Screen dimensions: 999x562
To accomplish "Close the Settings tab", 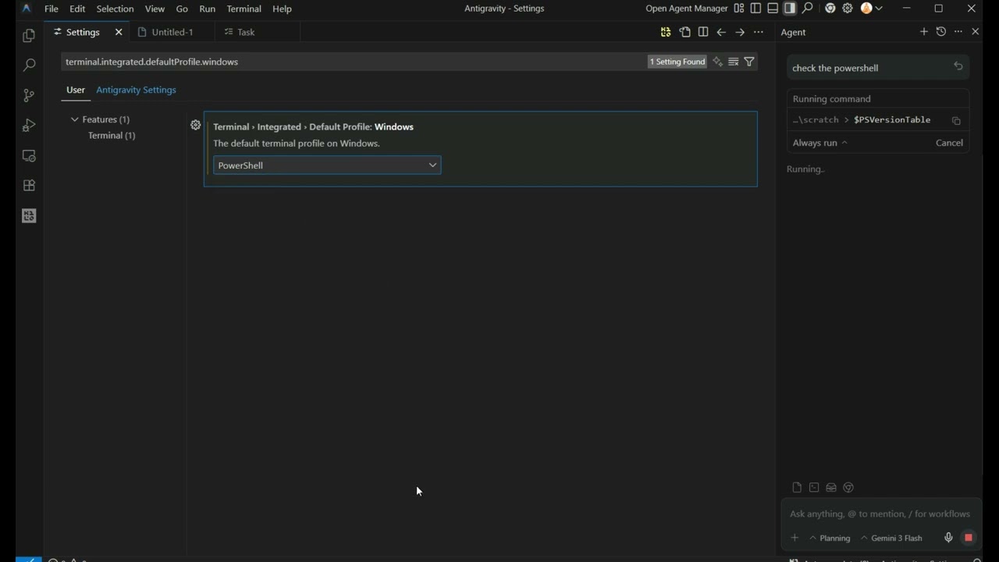I will (119, 32).
